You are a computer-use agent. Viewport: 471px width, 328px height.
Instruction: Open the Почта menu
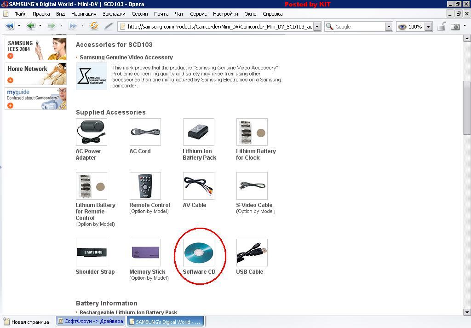(161, 14)
